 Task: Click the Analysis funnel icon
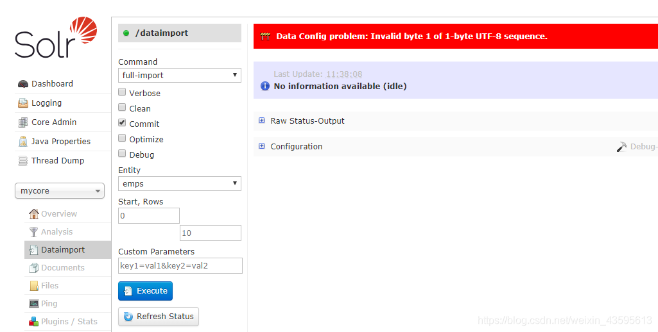33,232
